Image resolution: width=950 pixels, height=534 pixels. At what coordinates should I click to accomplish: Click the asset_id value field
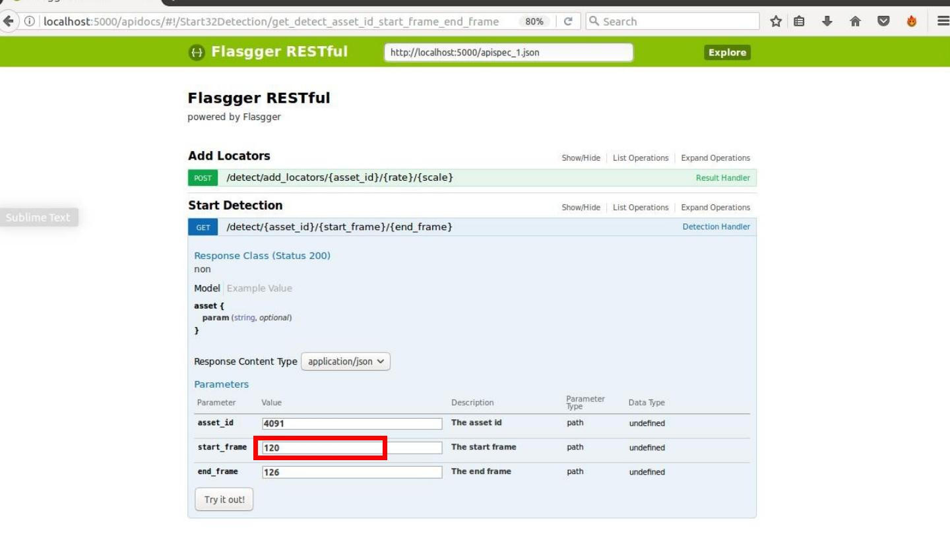click(352, 423)
